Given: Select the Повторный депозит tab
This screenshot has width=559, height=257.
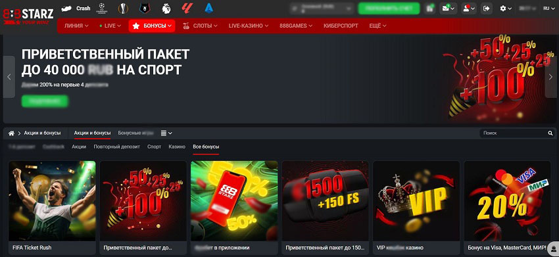Looking at the screenshot, I should pyautogui.click(x=116, y=147).
